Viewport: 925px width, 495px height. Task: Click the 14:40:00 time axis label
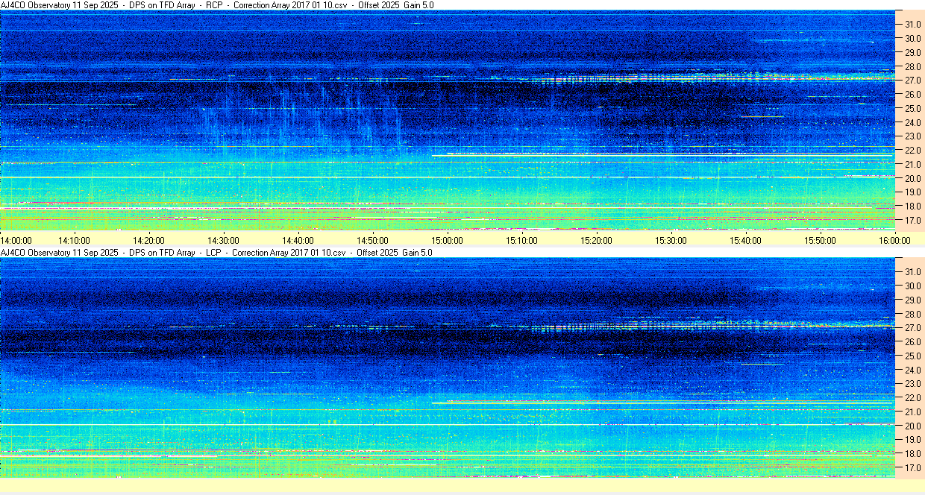298,240
